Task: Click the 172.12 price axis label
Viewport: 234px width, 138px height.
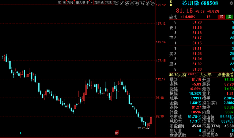Action: (161, 5)
